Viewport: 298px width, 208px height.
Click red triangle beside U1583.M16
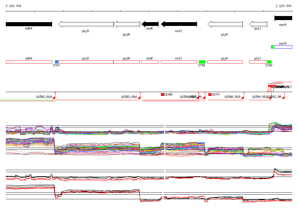tap(139, 97)
